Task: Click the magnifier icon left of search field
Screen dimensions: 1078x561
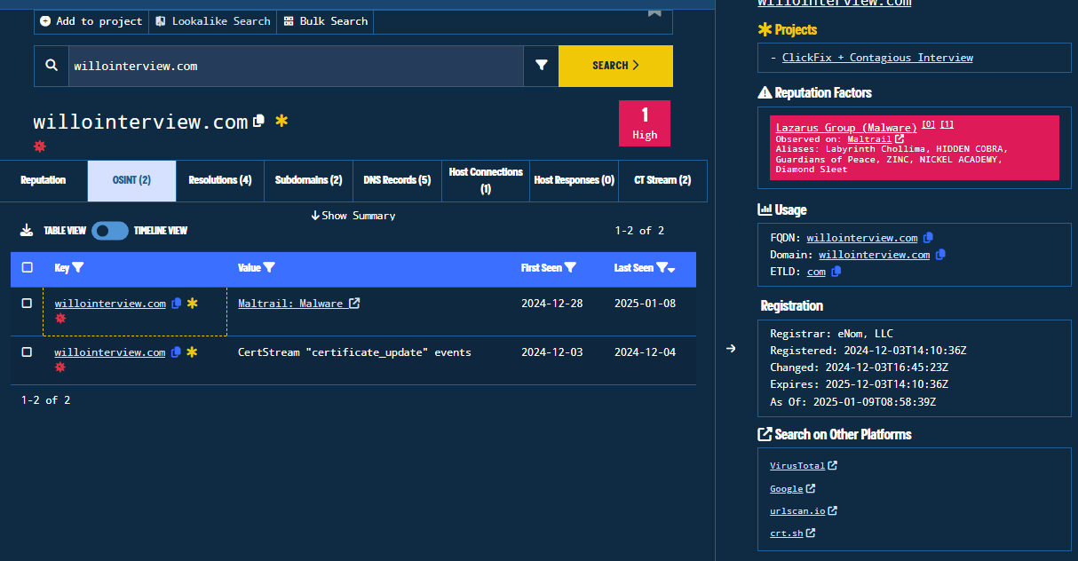Action: (52, 66)
